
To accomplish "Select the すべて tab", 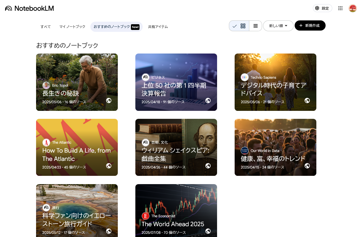I will [46, 27].
